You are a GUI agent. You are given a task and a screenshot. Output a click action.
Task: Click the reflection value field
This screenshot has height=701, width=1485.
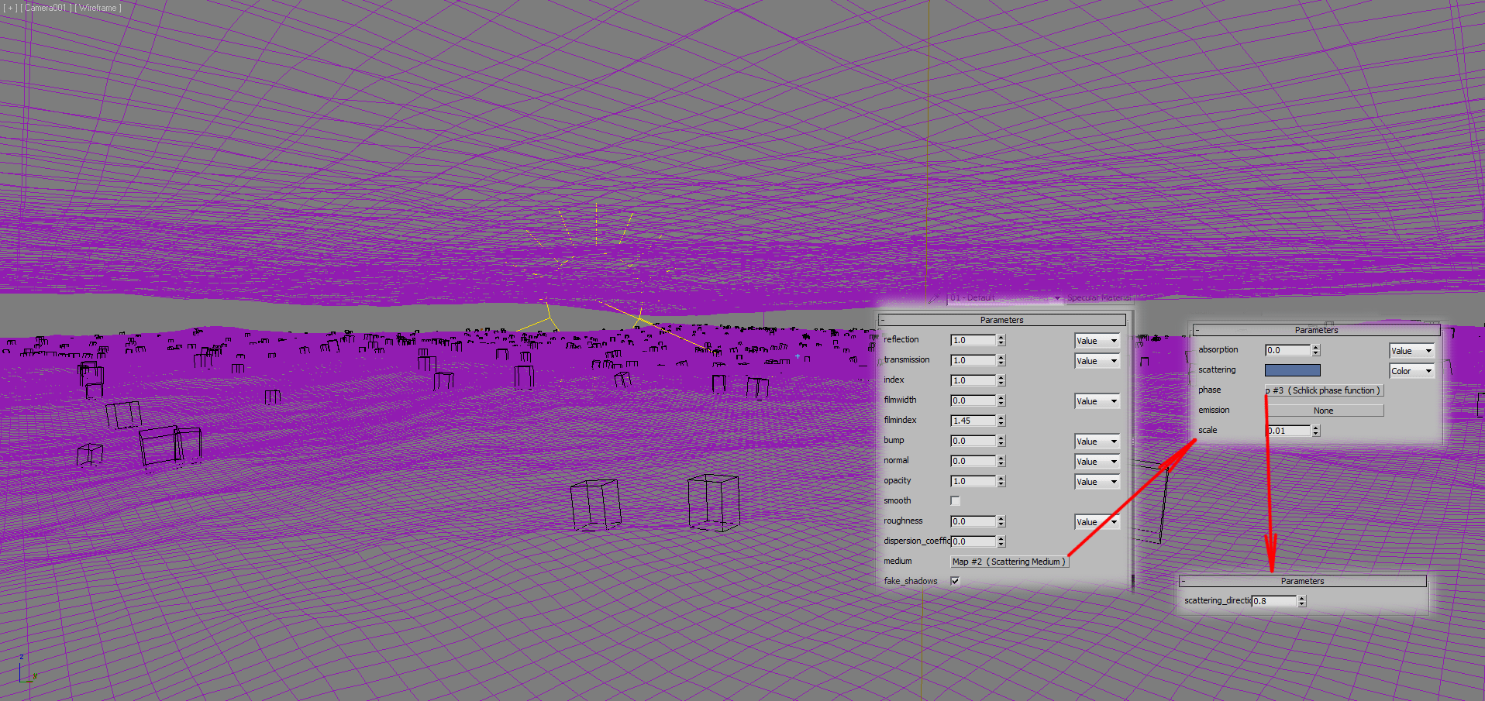coord(973,340)
